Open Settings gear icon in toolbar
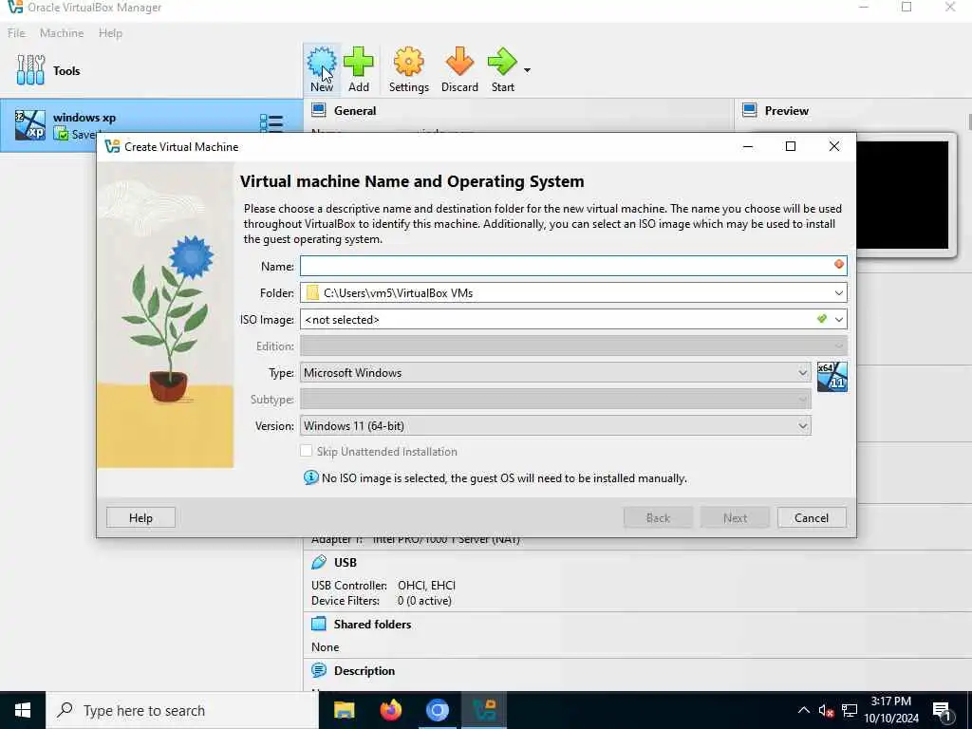 408,63
